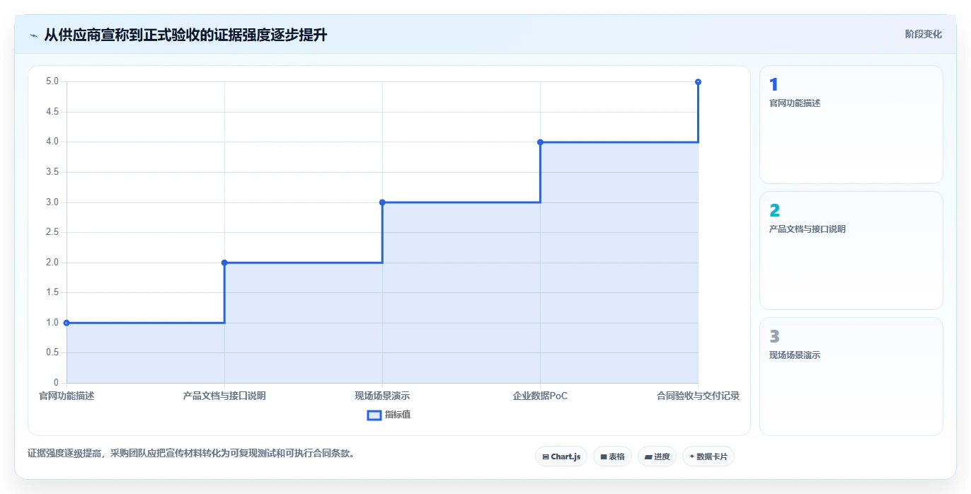Click the data point at value 3.0
971x494 pixels.
click(x=382, y=202)
